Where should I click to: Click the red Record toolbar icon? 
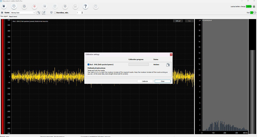click(x=34, y=6)
